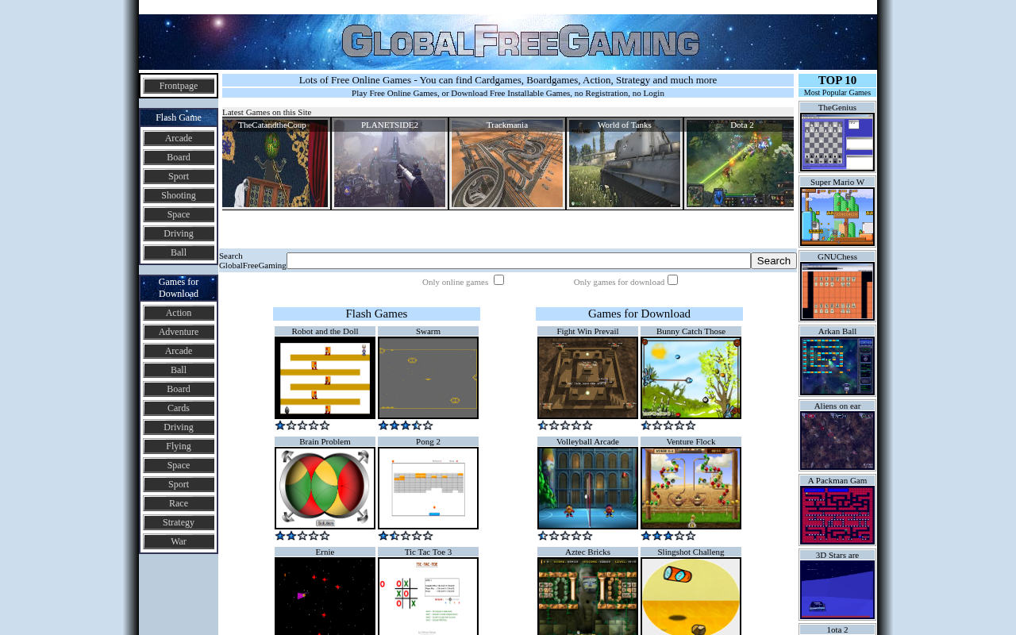Open Tic Tac Toe 3 game image
Viewport: 1016px width, 635px height.
(428, 596)
